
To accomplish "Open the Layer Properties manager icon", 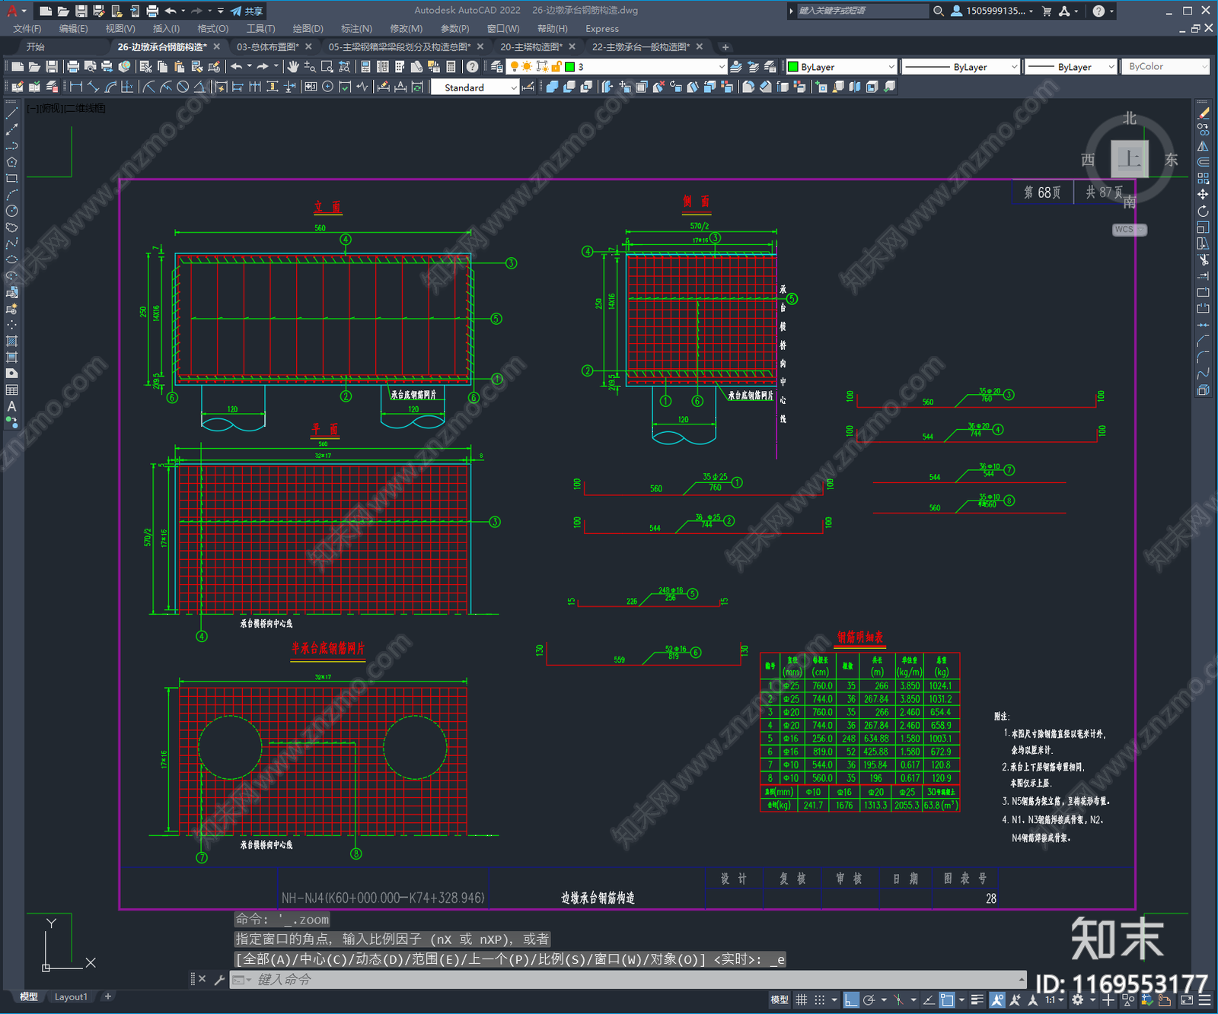I will point(496,67).
